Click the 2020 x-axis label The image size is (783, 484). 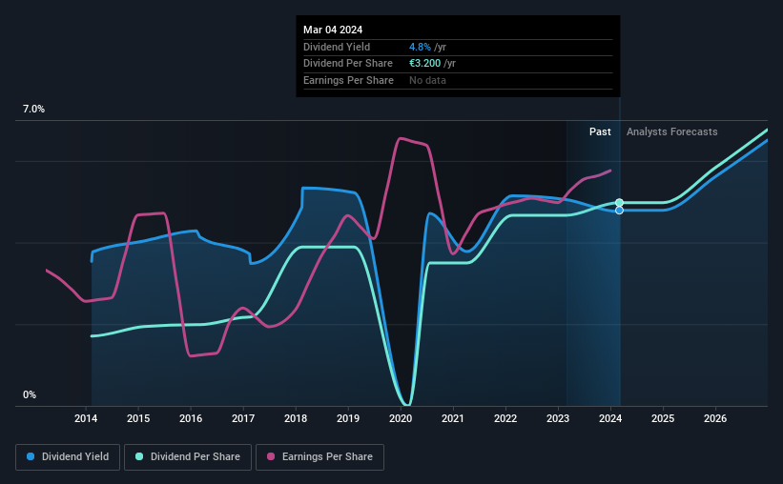pyautogui.click(x=401, y=418)
